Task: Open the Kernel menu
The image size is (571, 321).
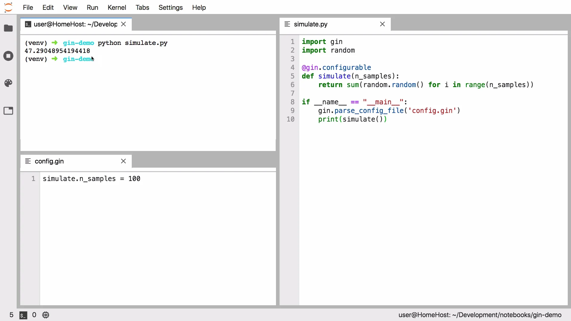Action: tap(117, 7)
